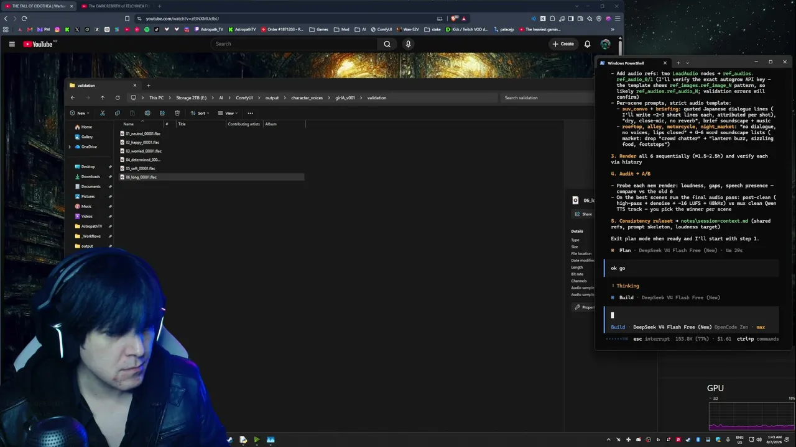Cut the selected file in Explorer

point(103,113)
